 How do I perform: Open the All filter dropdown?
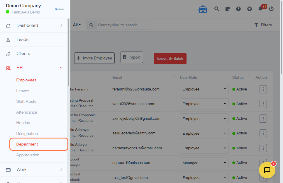coord(77,25)
